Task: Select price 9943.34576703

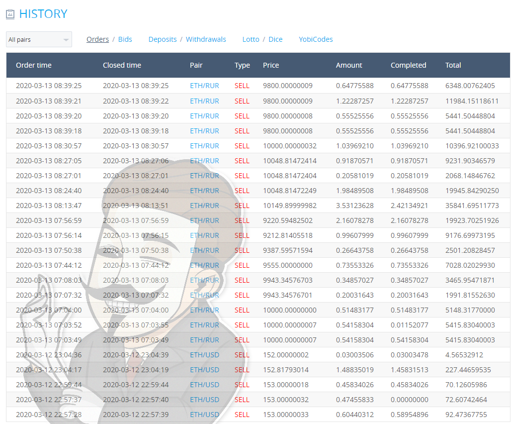Action: pyautogui.click(x=288, y=280)
